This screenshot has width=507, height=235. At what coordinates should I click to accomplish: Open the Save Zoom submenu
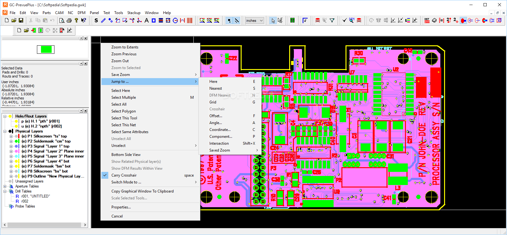(x=150, y=75)
